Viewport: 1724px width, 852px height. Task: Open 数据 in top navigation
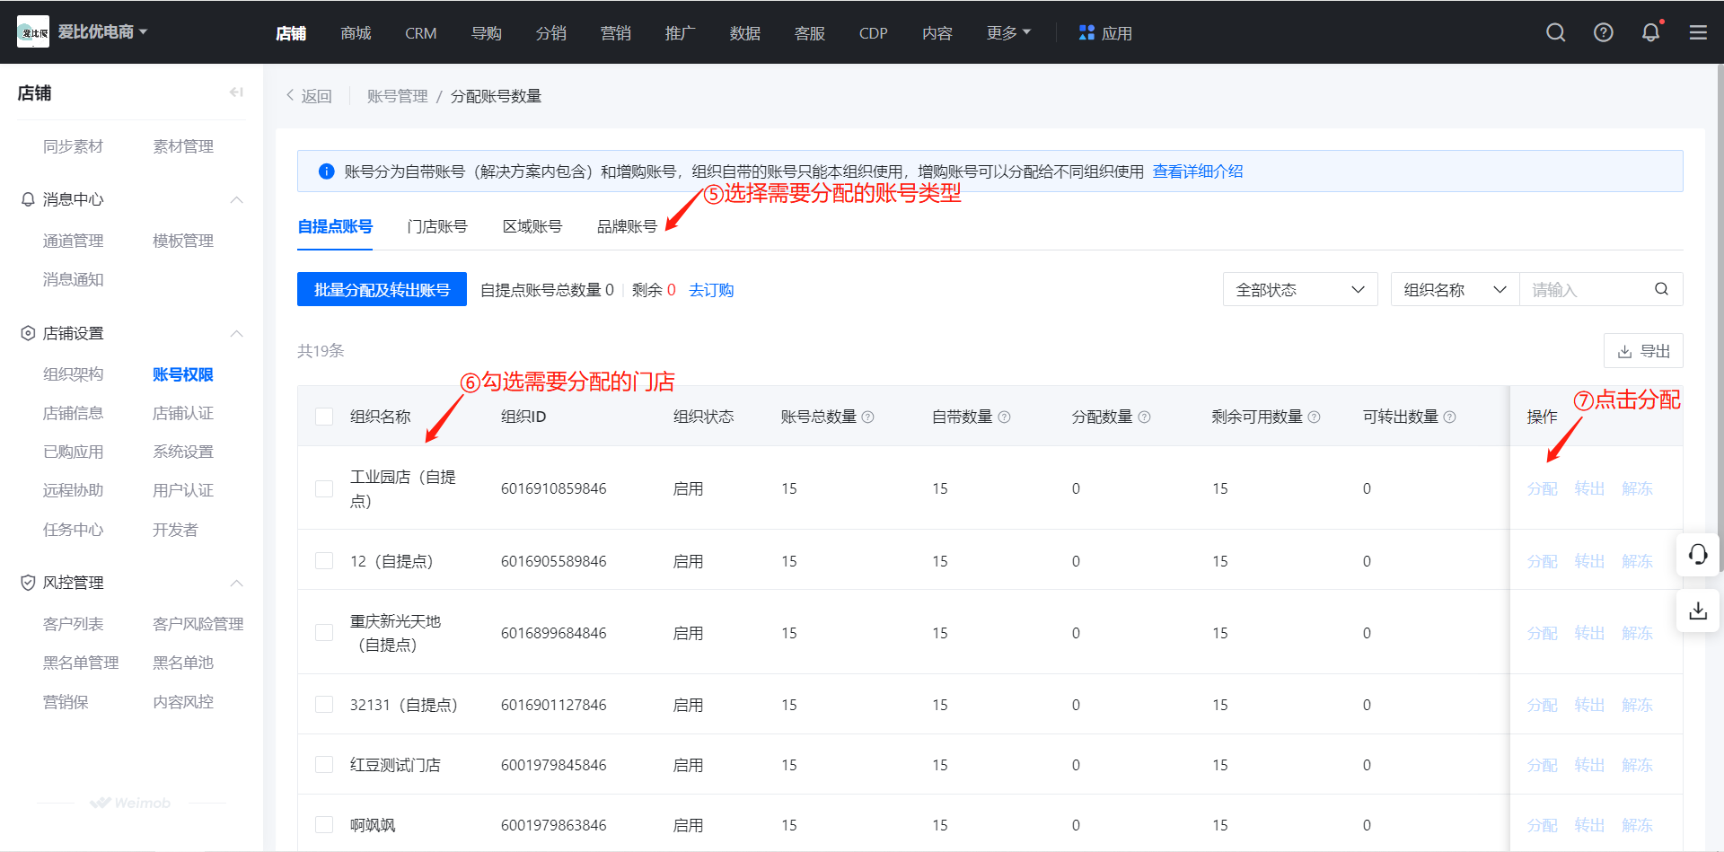pos(745,33)
